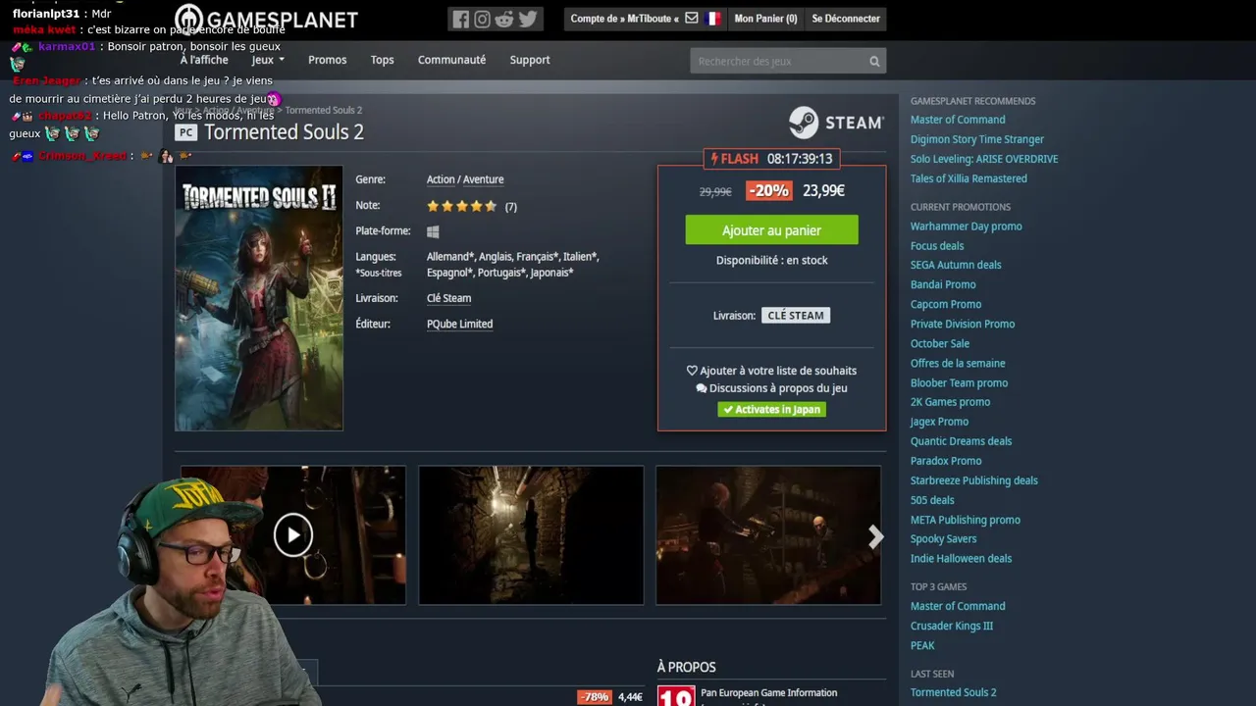Open the dark corridor screenshot thumbnail
The width and height of the screenshot is (1256, 706).
[x=531, y=535]
